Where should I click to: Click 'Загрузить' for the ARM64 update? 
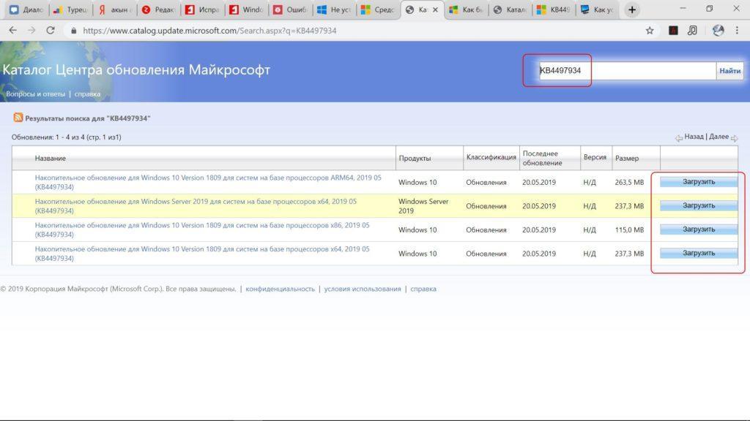pyautogui.click(x=698, y=182)
